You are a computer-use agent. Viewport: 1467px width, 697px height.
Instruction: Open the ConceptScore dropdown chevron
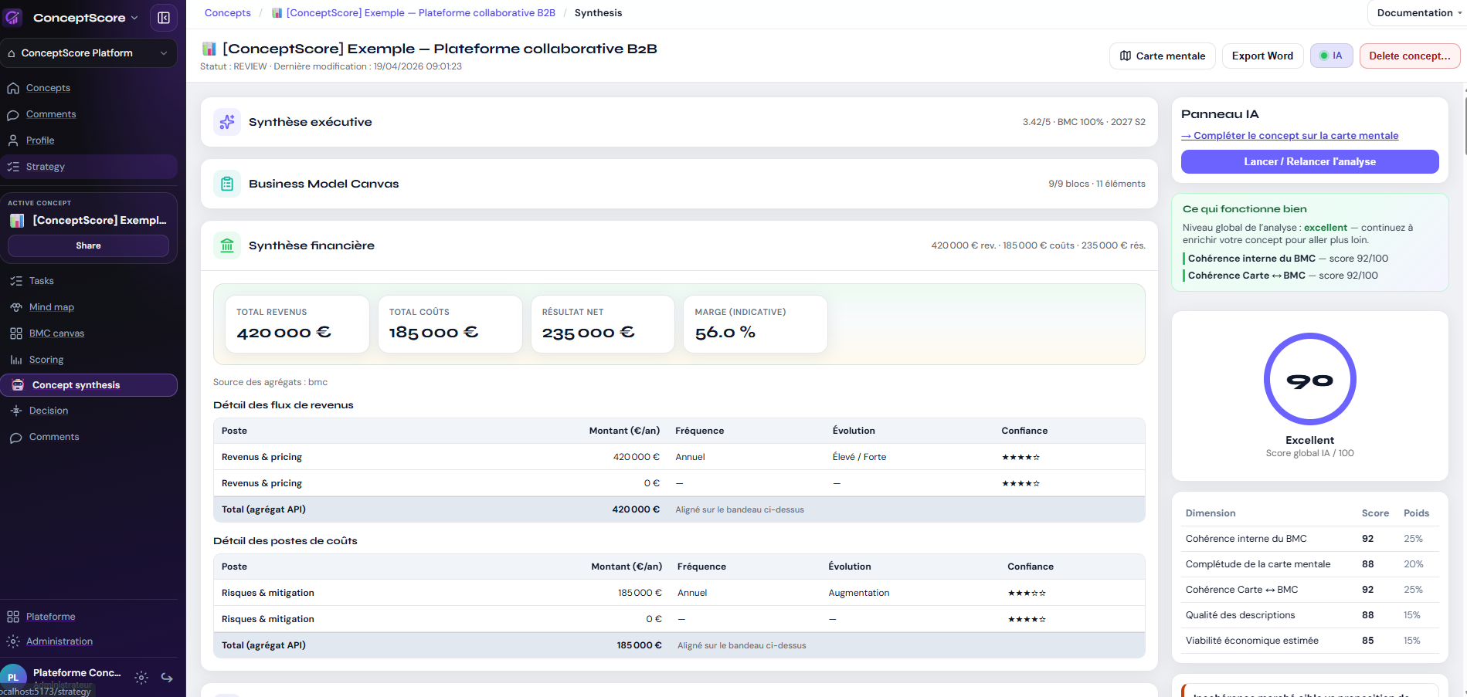point(134,18)
